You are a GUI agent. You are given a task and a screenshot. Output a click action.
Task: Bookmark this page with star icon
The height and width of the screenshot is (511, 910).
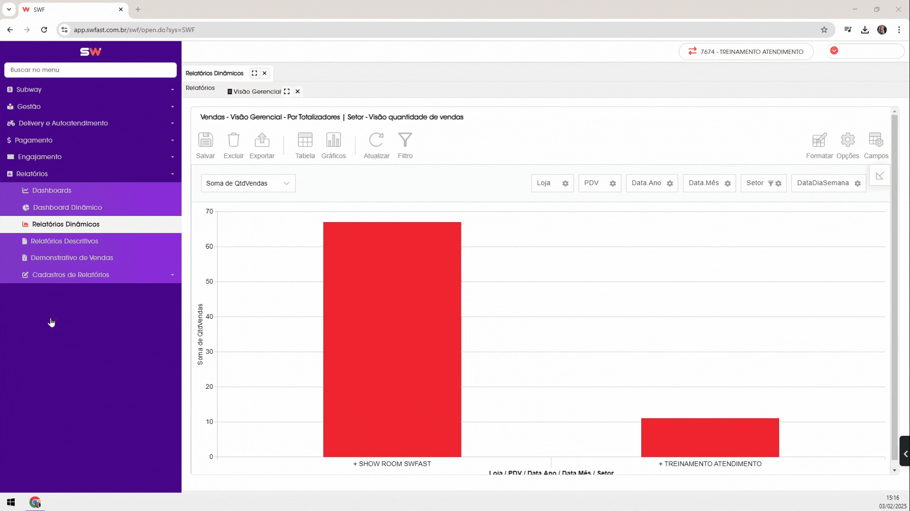click(x=824, y=29)
